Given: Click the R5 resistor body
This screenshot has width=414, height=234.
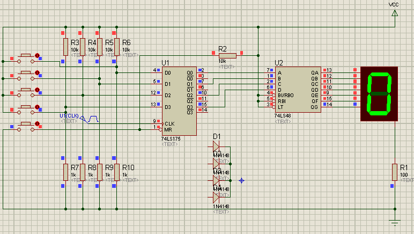Looking at the screenshot, I should [x=100, y=47].
